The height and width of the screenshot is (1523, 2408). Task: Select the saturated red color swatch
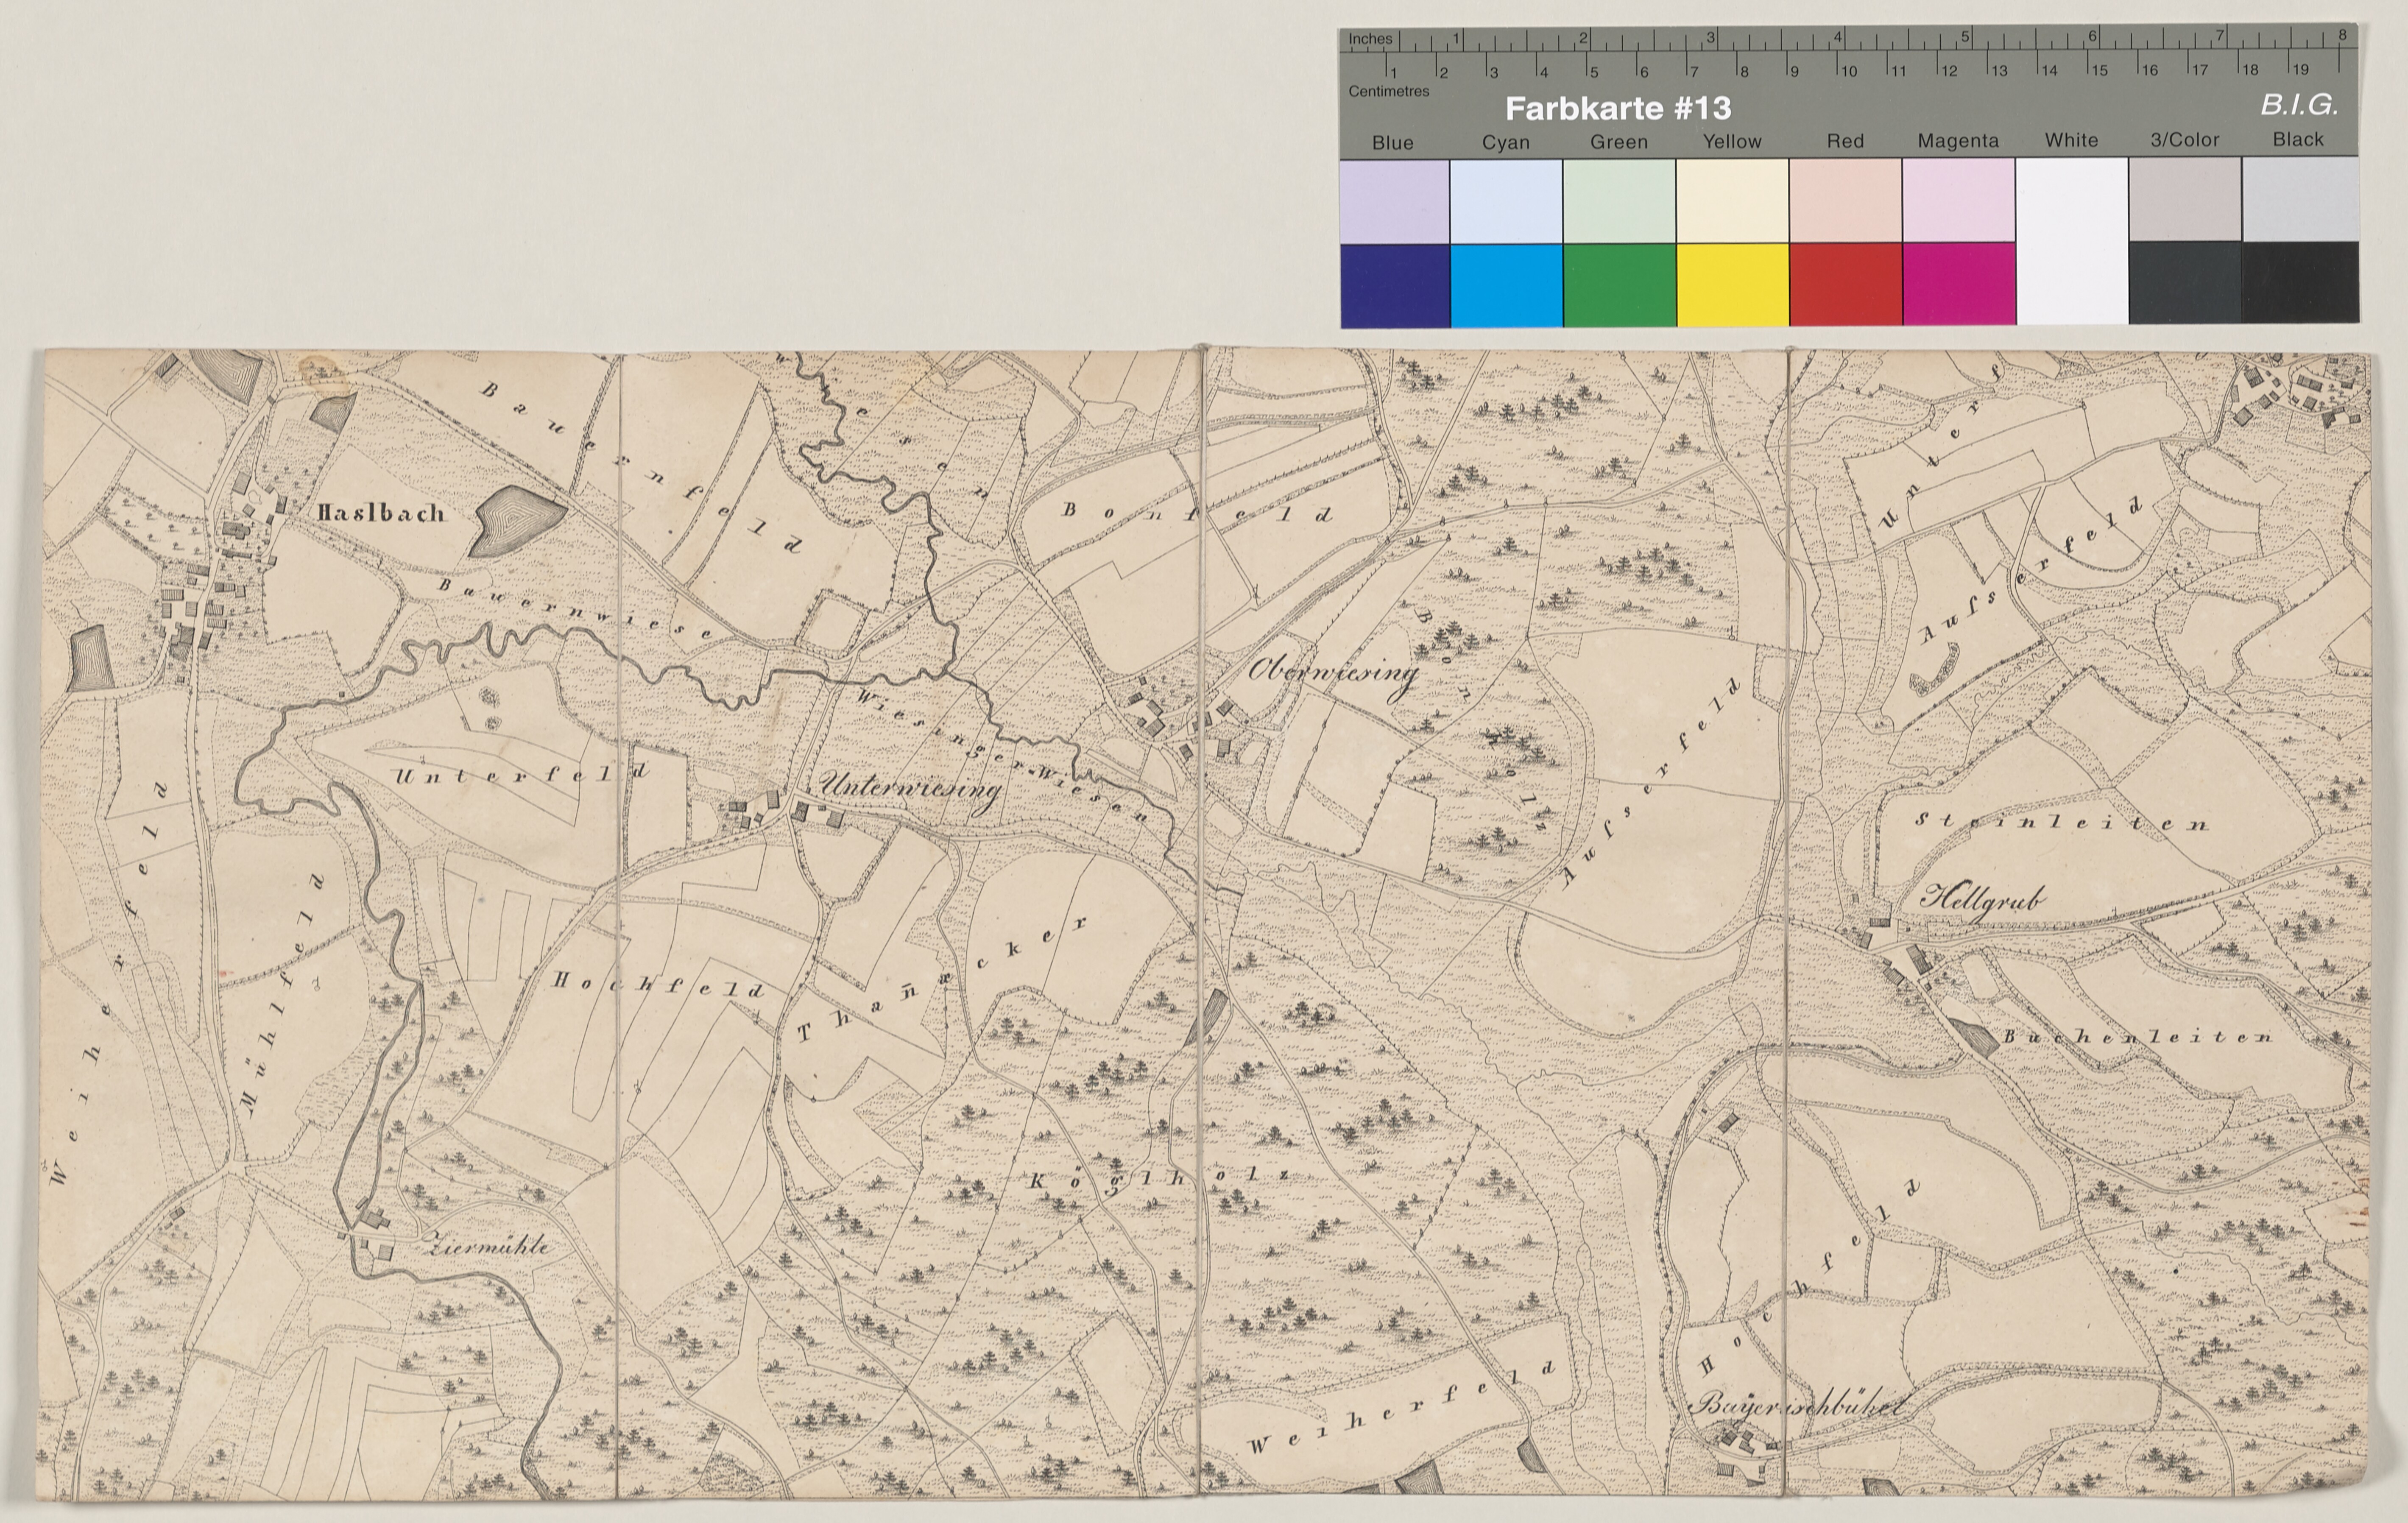1846,285
